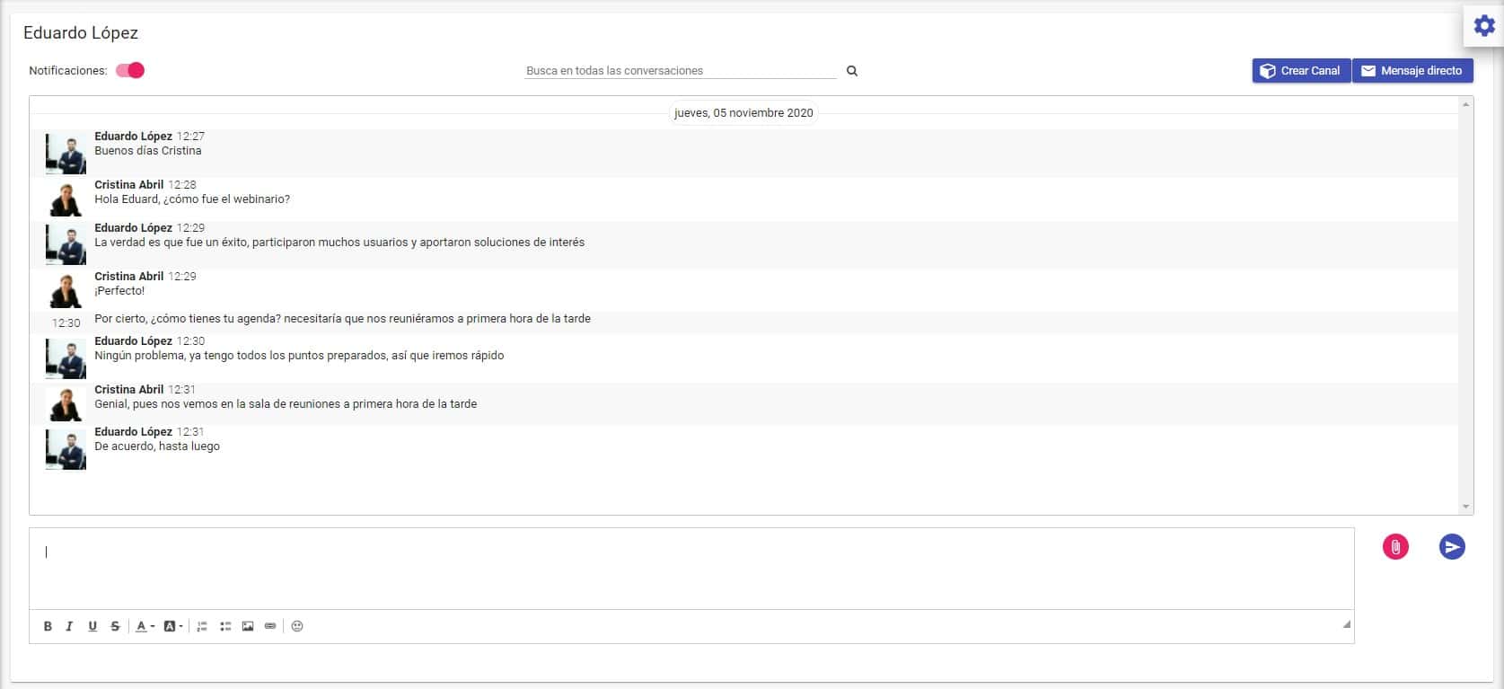The width and height of the screenshot is (1504, 689).
Task: Click Eduardo's avatar beside 'De acuerdo, hasta luego'
Action: click(x=66, y=449)
